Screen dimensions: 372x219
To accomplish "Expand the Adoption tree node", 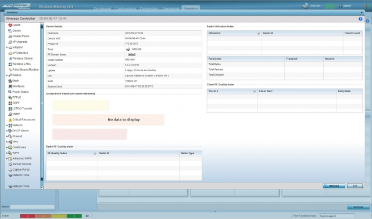I will click(x=7, y=48).
